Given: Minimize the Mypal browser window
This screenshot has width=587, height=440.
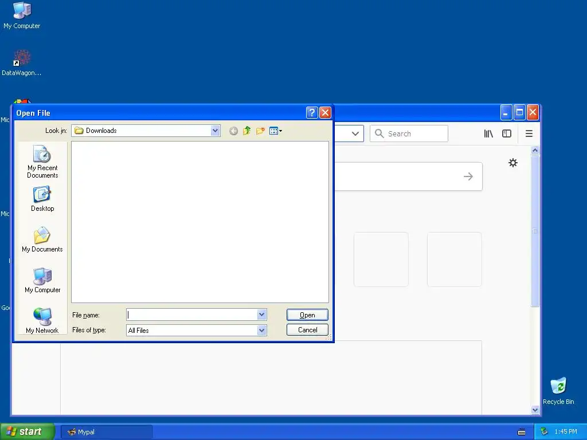Looking at the screenshot, I should coord(506,112).
